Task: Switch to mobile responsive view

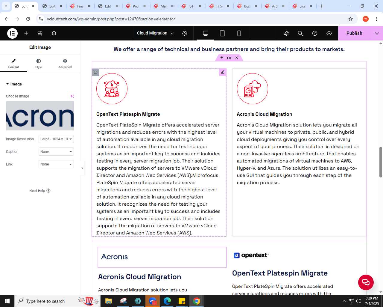Action: click(239, 33)
